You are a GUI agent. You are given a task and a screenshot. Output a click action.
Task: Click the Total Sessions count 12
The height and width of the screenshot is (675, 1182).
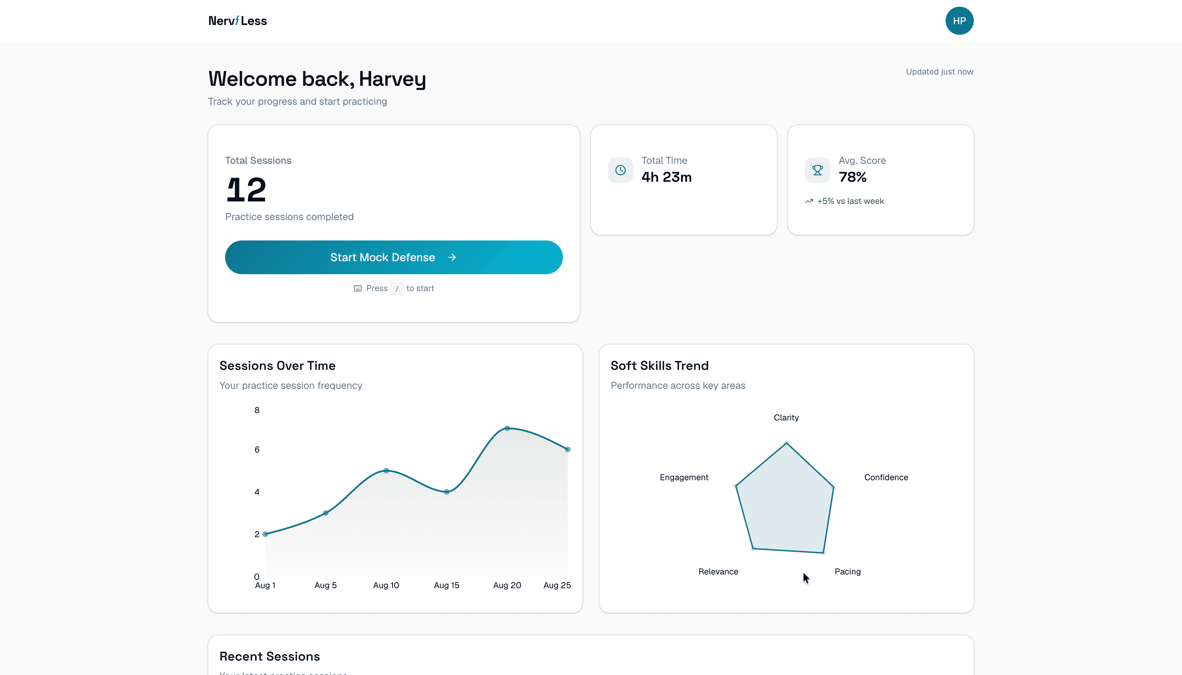coord(246,189)
